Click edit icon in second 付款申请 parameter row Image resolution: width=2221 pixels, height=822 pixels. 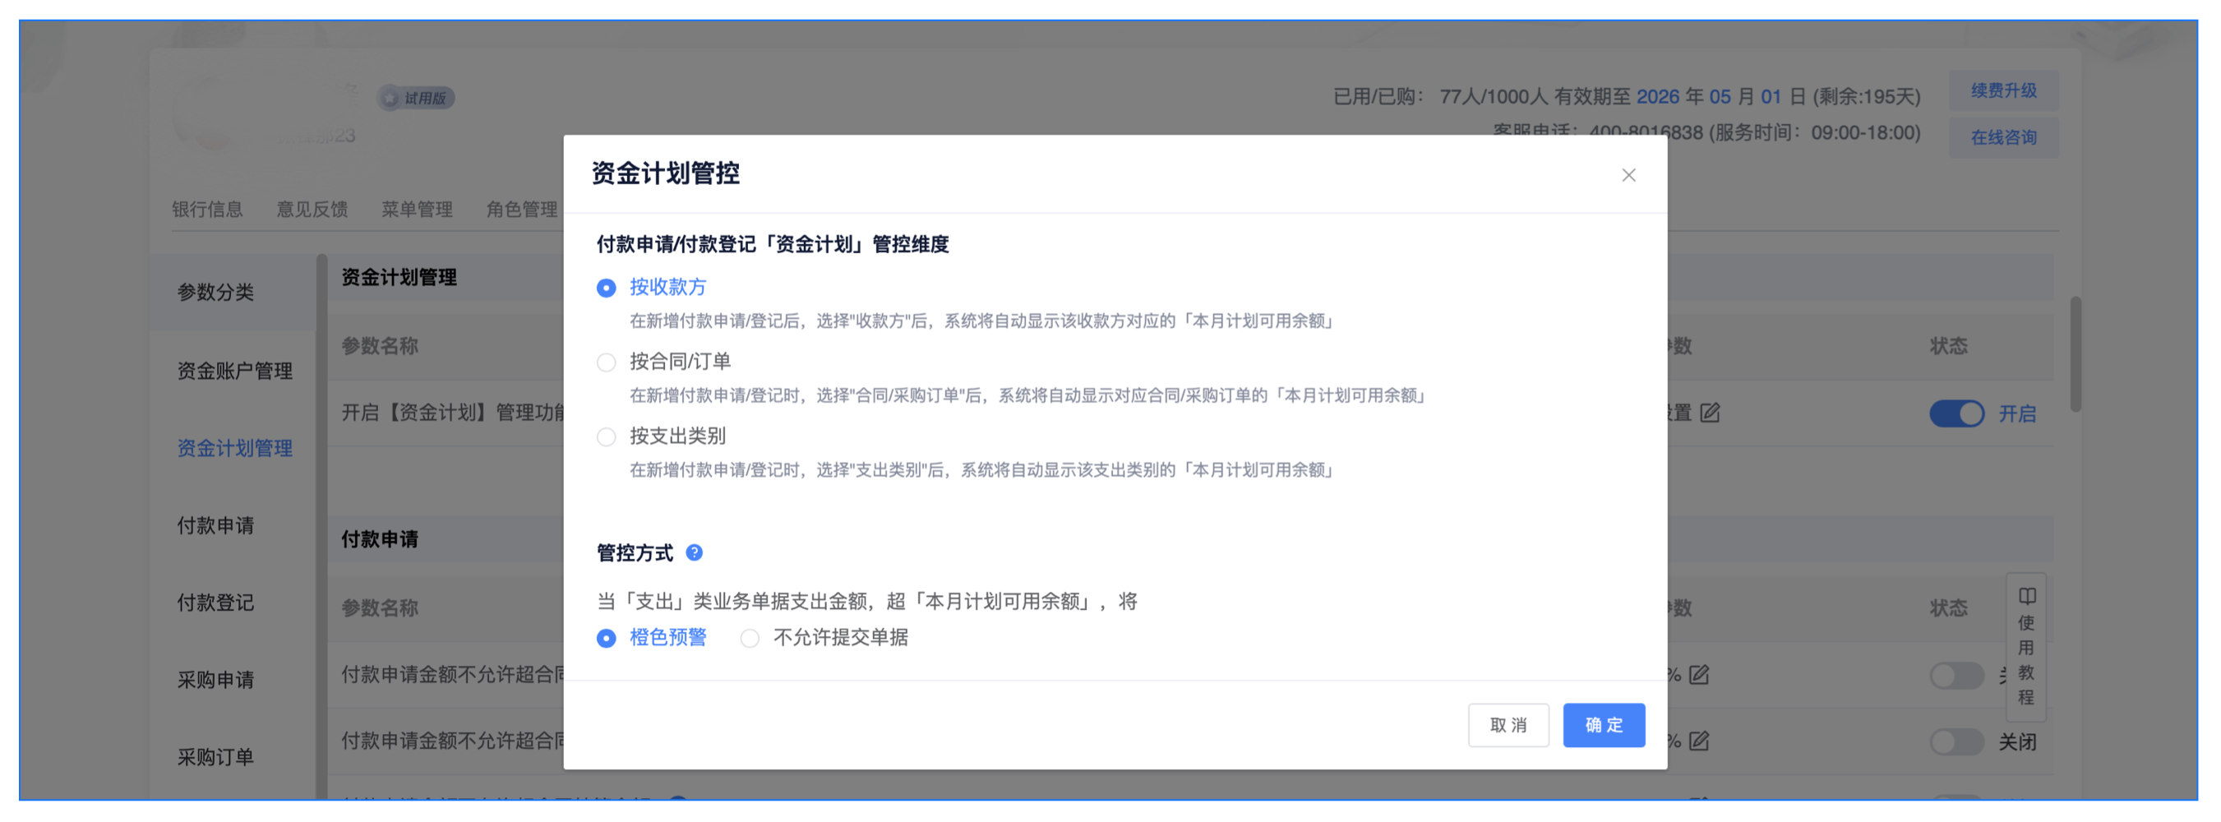pos(1698,741)
